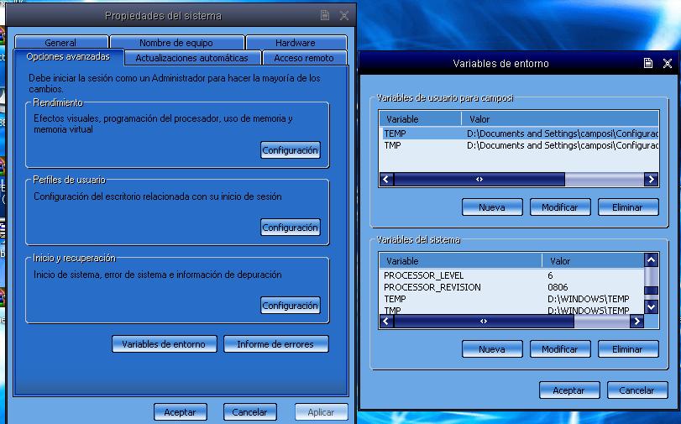
Task: Open Actualizaciones automáticas tab
Action: (x=191, y=58)
